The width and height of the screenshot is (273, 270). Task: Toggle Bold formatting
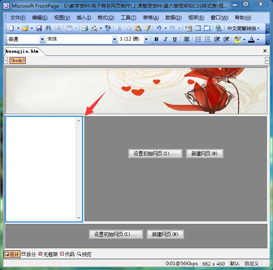(x=156, y=39)
